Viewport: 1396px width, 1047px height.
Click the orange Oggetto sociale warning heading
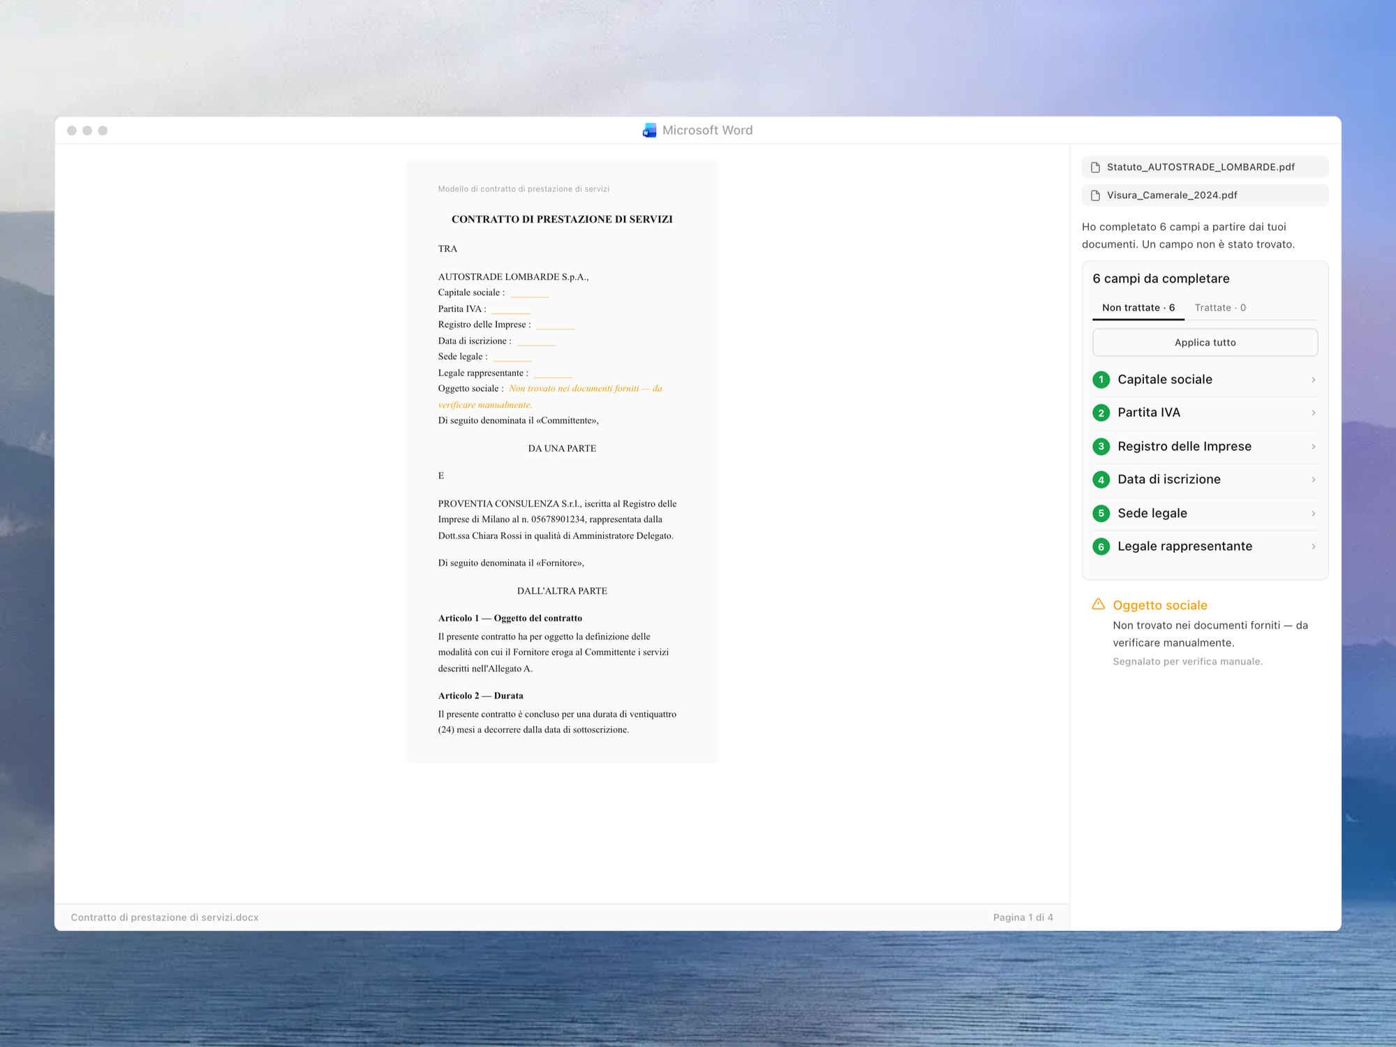click(1159, 605)
